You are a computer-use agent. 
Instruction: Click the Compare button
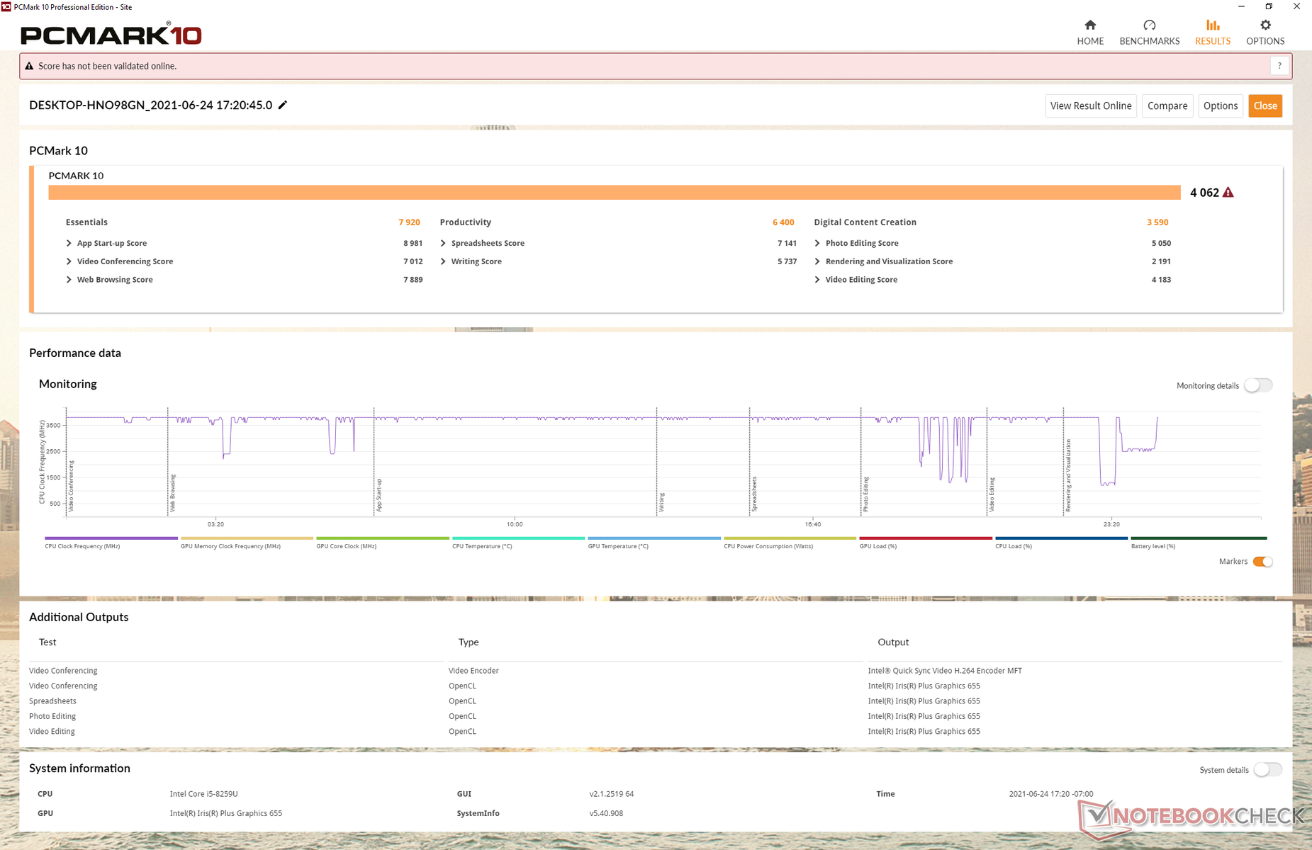(1167, 106)
